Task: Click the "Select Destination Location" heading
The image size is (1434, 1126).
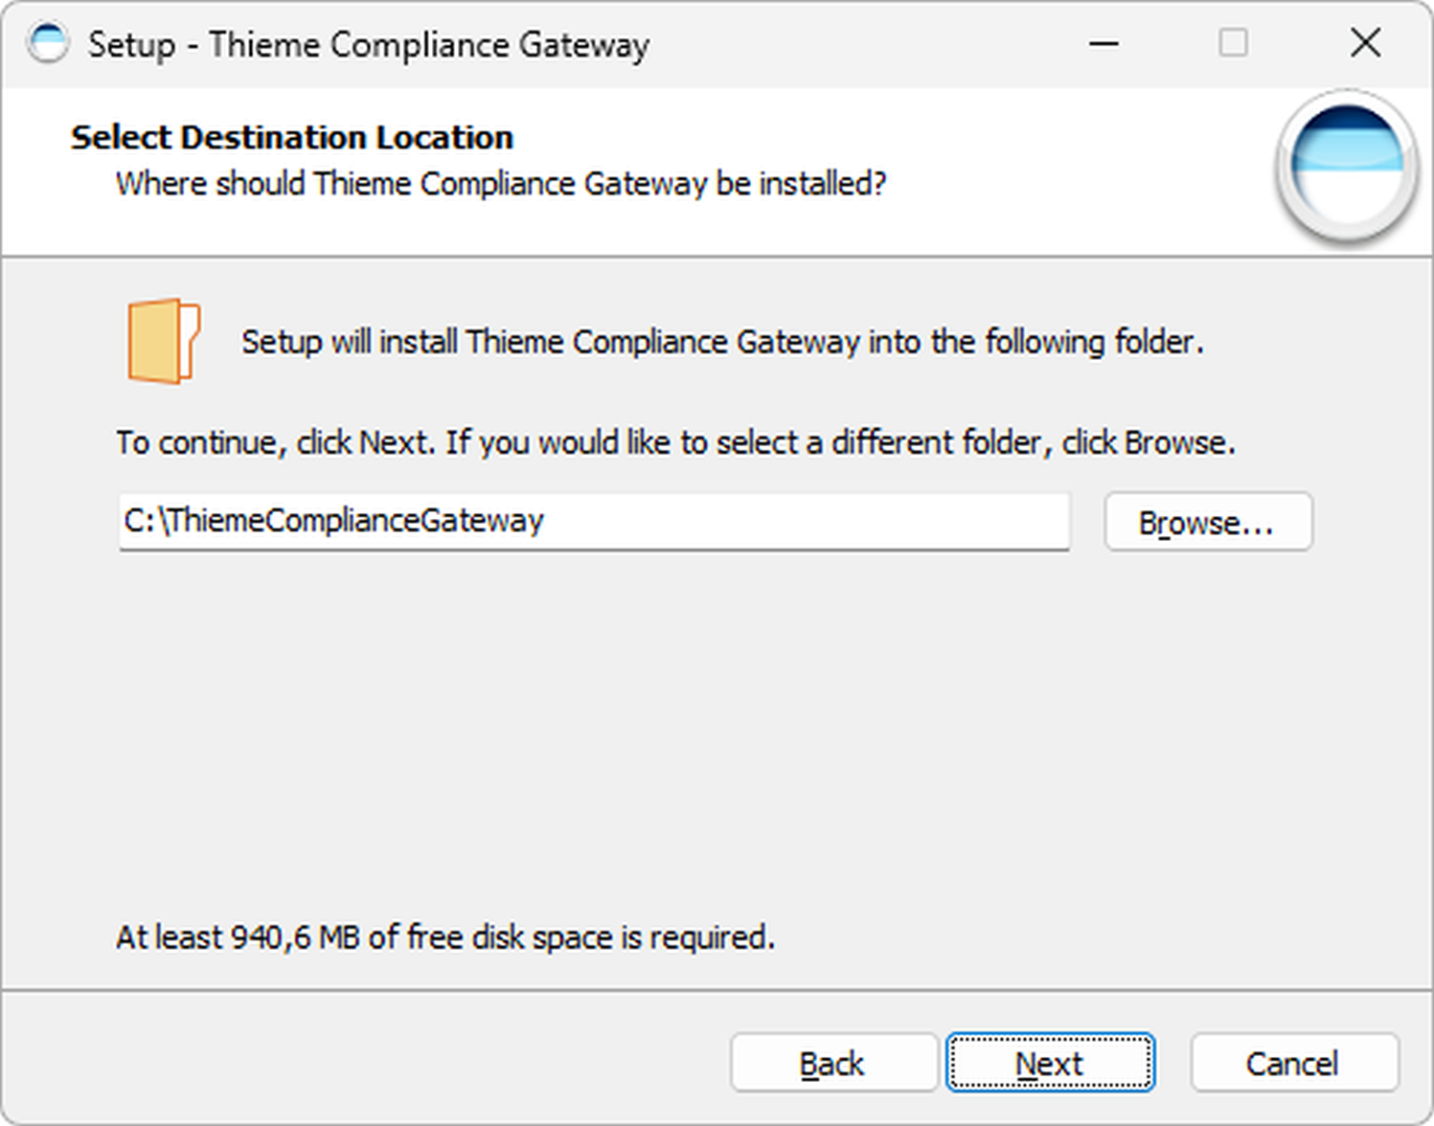Action: 292,138
